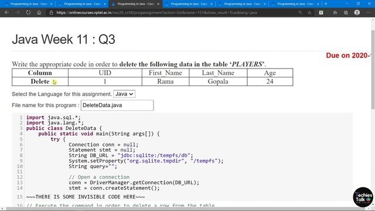The image size is (375, 211).
Task: Switch to the fifth Programming in Java tab
Action: point(242,4)
